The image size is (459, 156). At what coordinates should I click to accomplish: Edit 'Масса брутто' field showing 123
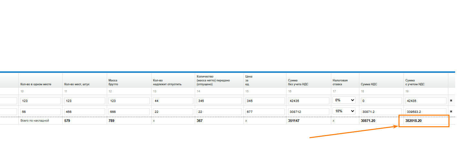129,101
